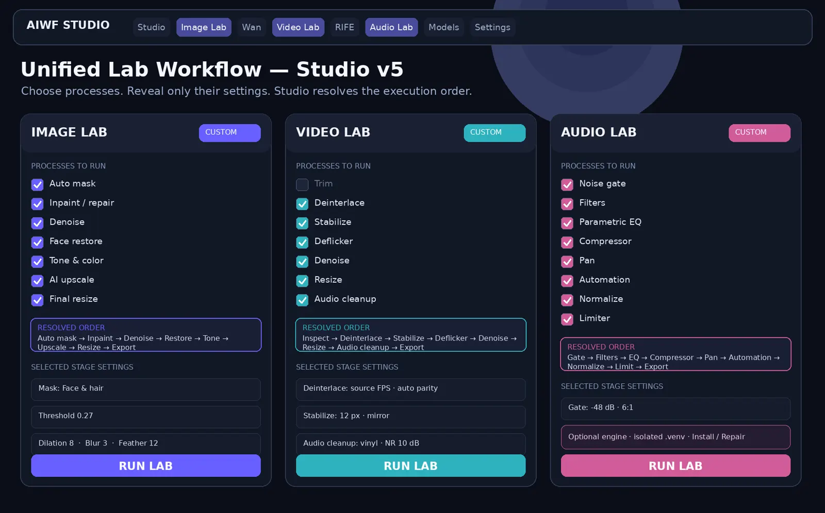This screenshot has width=825, height=513.
Task: Uncheck Compressor process
Action: tap(567, 242)
